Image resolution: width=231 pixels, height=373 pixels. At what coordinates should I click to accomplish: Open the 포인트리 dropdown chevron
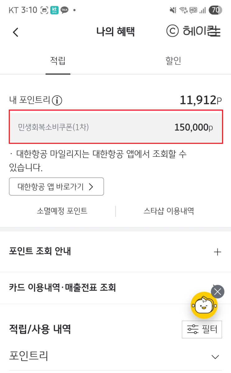point(215,357)
